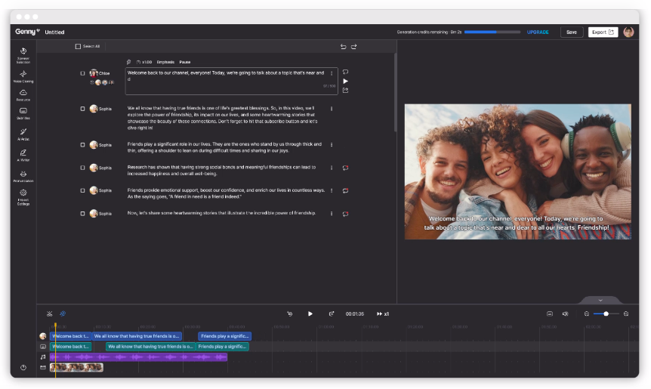Toggle the Select All checkbox

(x=78, y=47)
